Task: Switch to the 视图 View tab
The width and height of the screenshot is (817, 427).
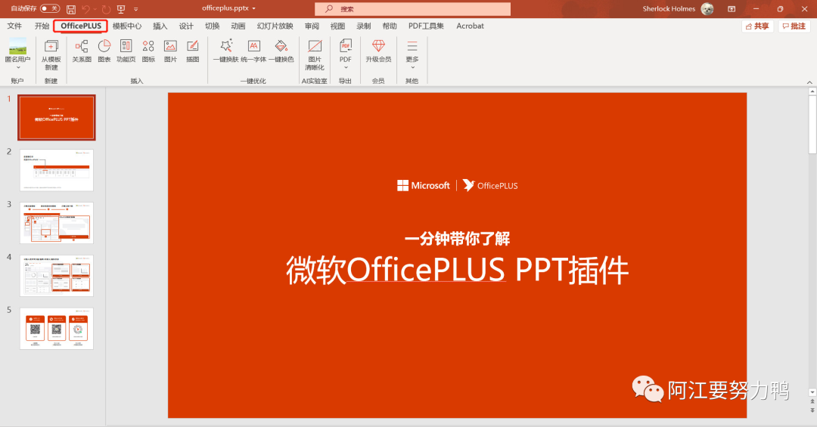Action: [x=337, y=26]
